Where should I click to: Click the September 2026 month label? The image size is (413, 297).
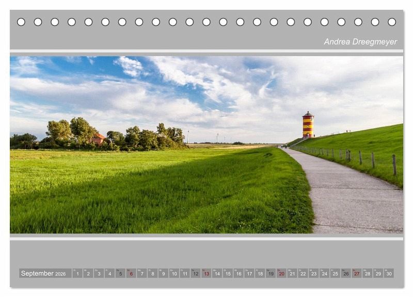(x=44, y=273)
